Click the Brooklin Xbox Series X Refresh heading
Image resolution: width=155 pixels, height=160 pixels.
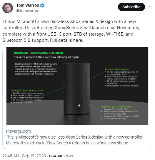point(39,53)
